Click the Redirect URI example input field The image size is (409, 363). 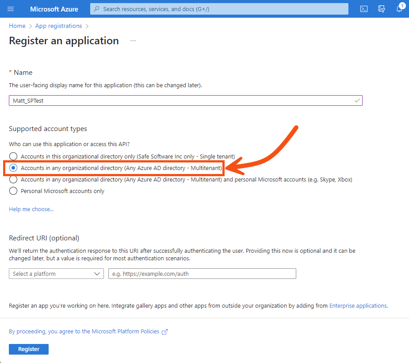202,274
